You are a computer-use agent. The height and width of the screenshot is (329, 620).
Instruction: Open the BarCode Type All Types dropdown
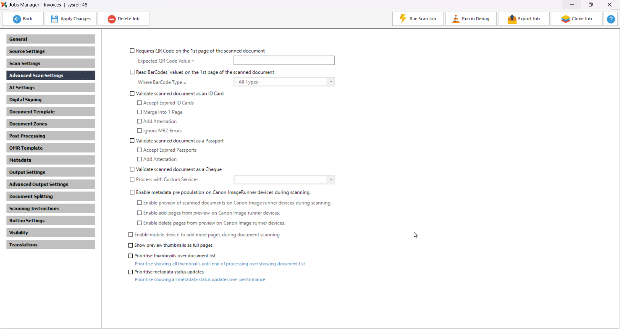coord(331,82)
